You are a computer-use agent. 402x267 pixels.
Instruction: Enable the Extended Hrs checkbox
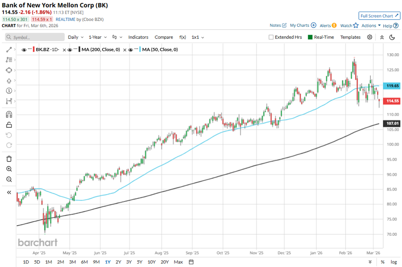pyautogui.click(x=271, y=37)
